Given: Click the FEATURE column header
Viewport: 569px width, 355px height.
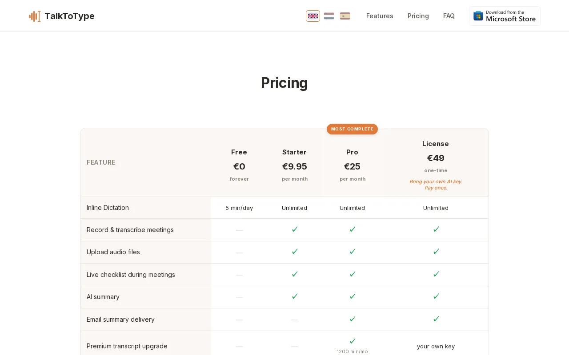Looking at the screenshot, I should click(x=101, y=162).
